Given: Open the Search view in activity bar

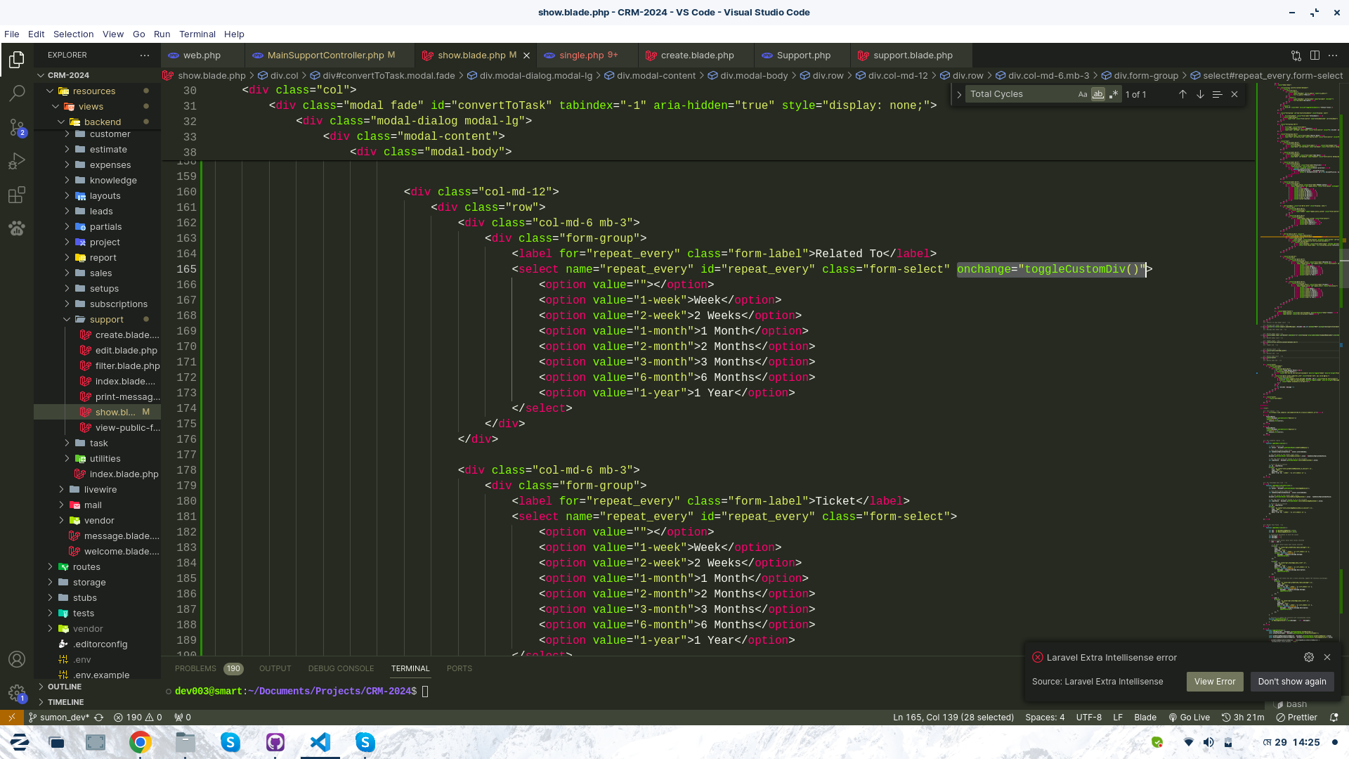Looking at the screenshot, I should click(17, 93).
